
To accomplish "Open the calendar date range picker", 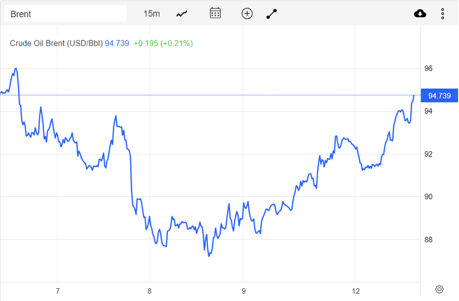I will 215,13.
